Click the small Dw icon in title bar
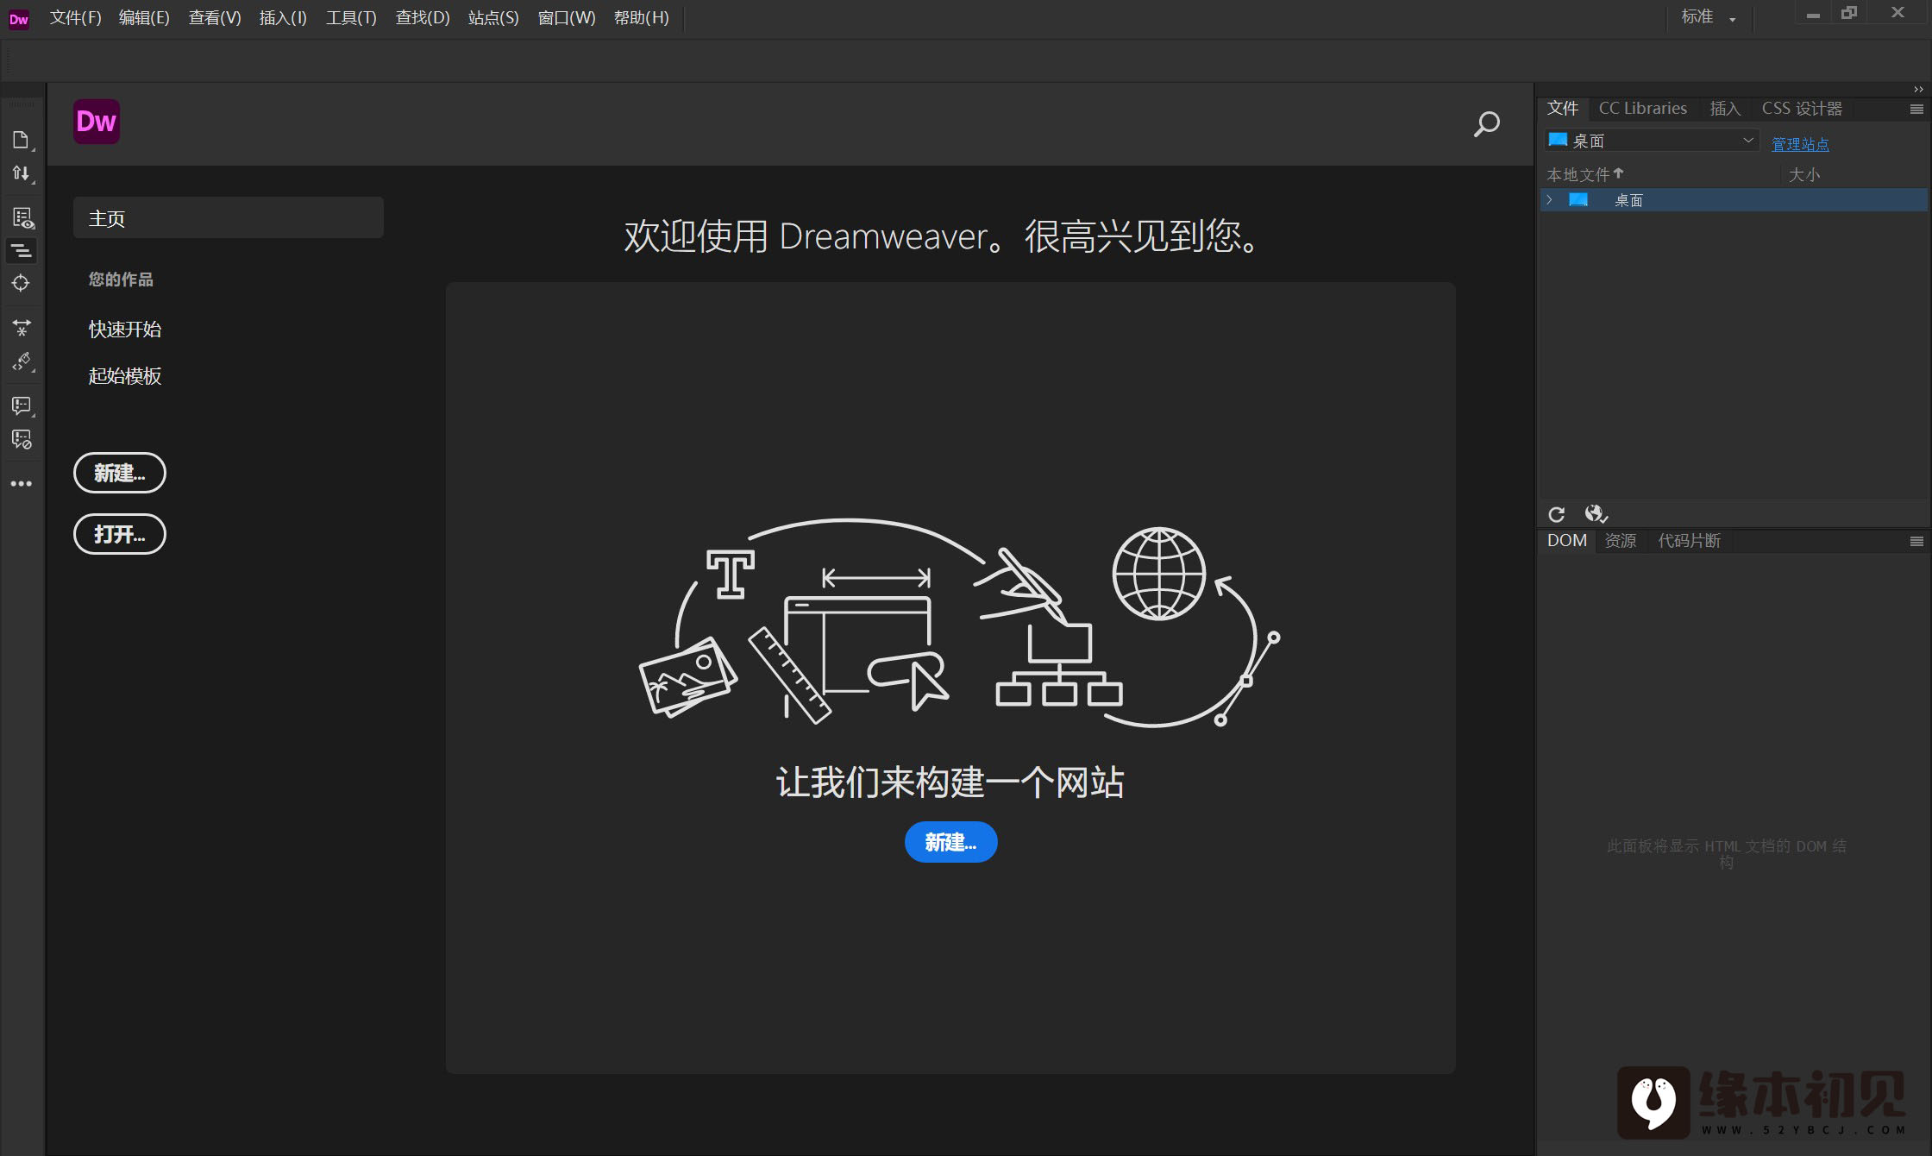Screen dimensions: 1932x1156 (x=18, y=19)
